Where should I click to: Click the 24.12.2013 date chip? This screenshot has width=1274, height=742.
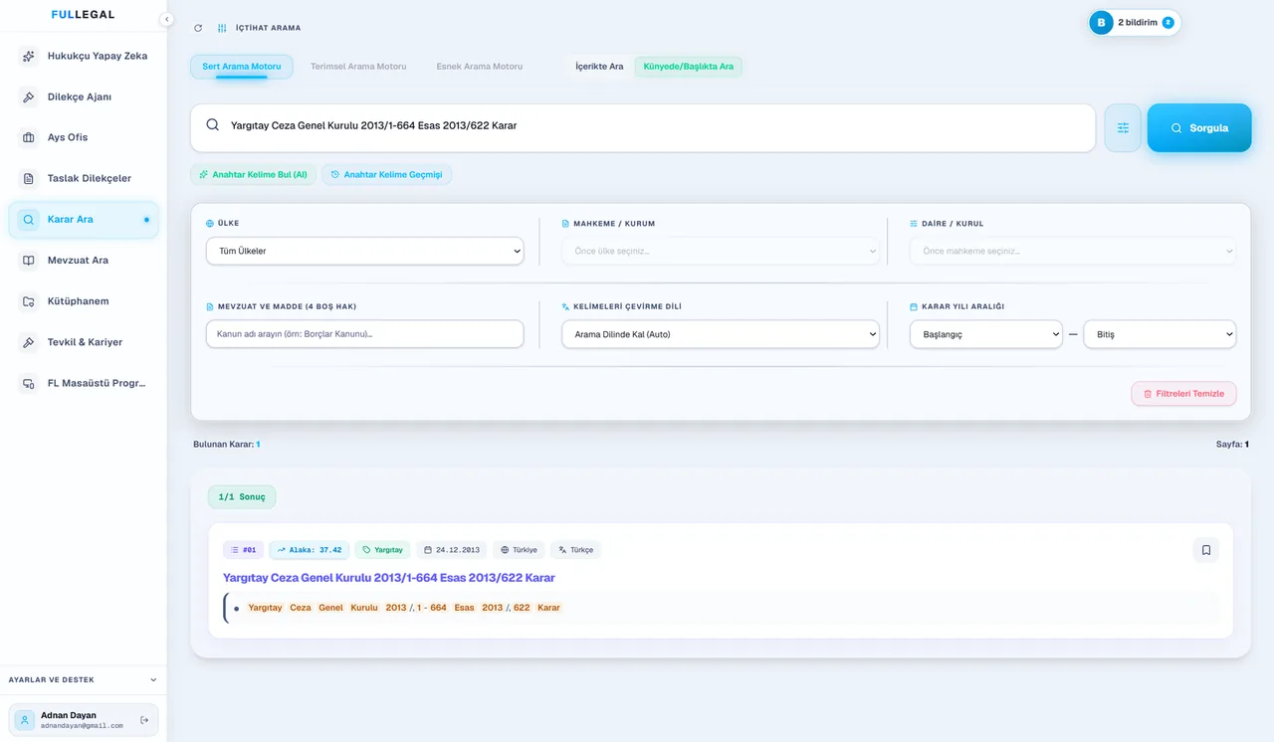coord(452,550)
